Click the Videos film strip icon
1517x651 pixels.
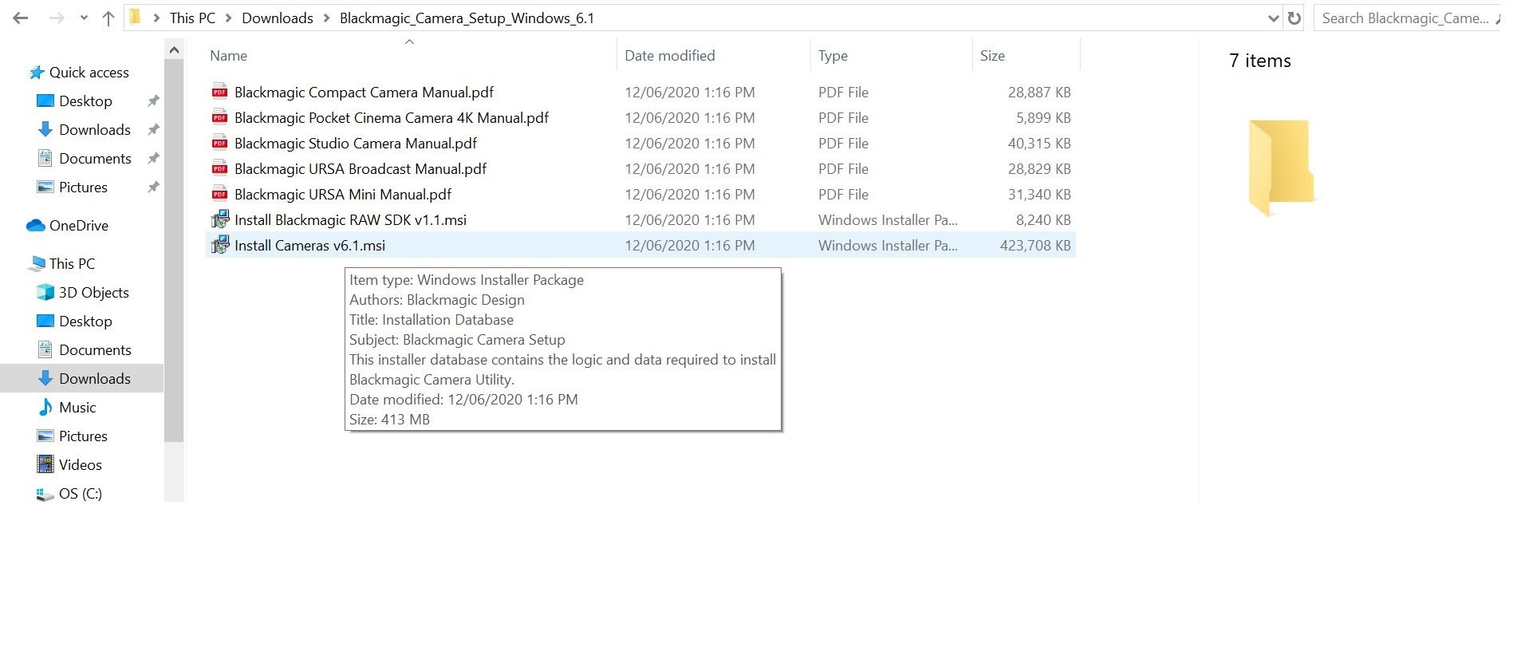coord(45,464)
